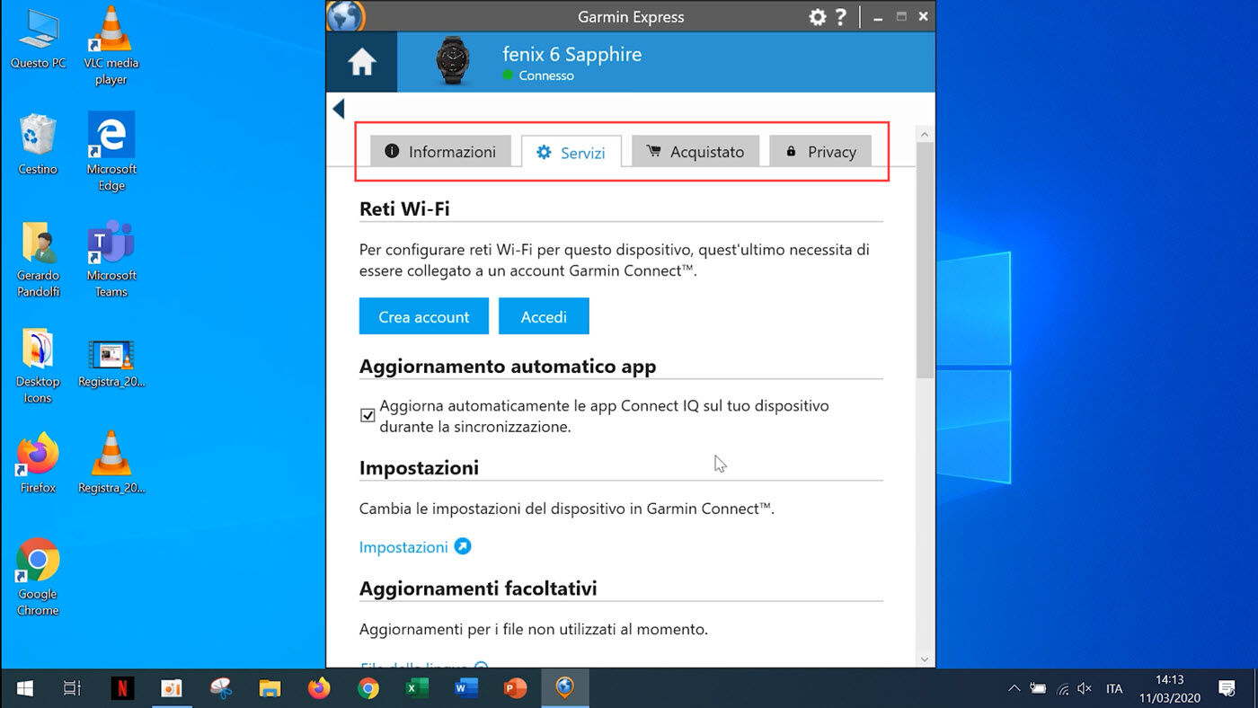Open PowerPoint from the taskbar

pos(514,688)
